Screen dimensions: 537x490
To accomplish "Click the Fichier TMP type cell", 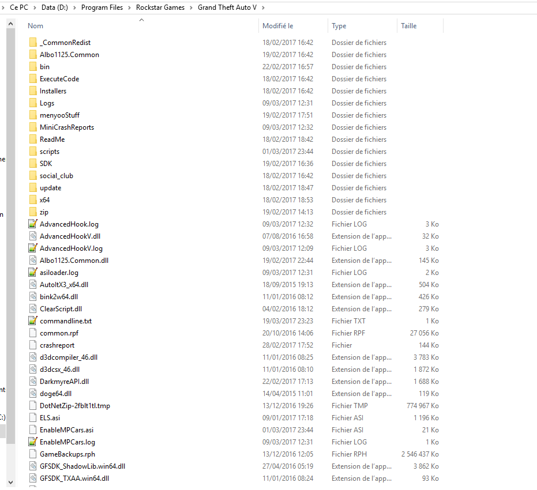I will pyautogui.click(x=350, y=406).
